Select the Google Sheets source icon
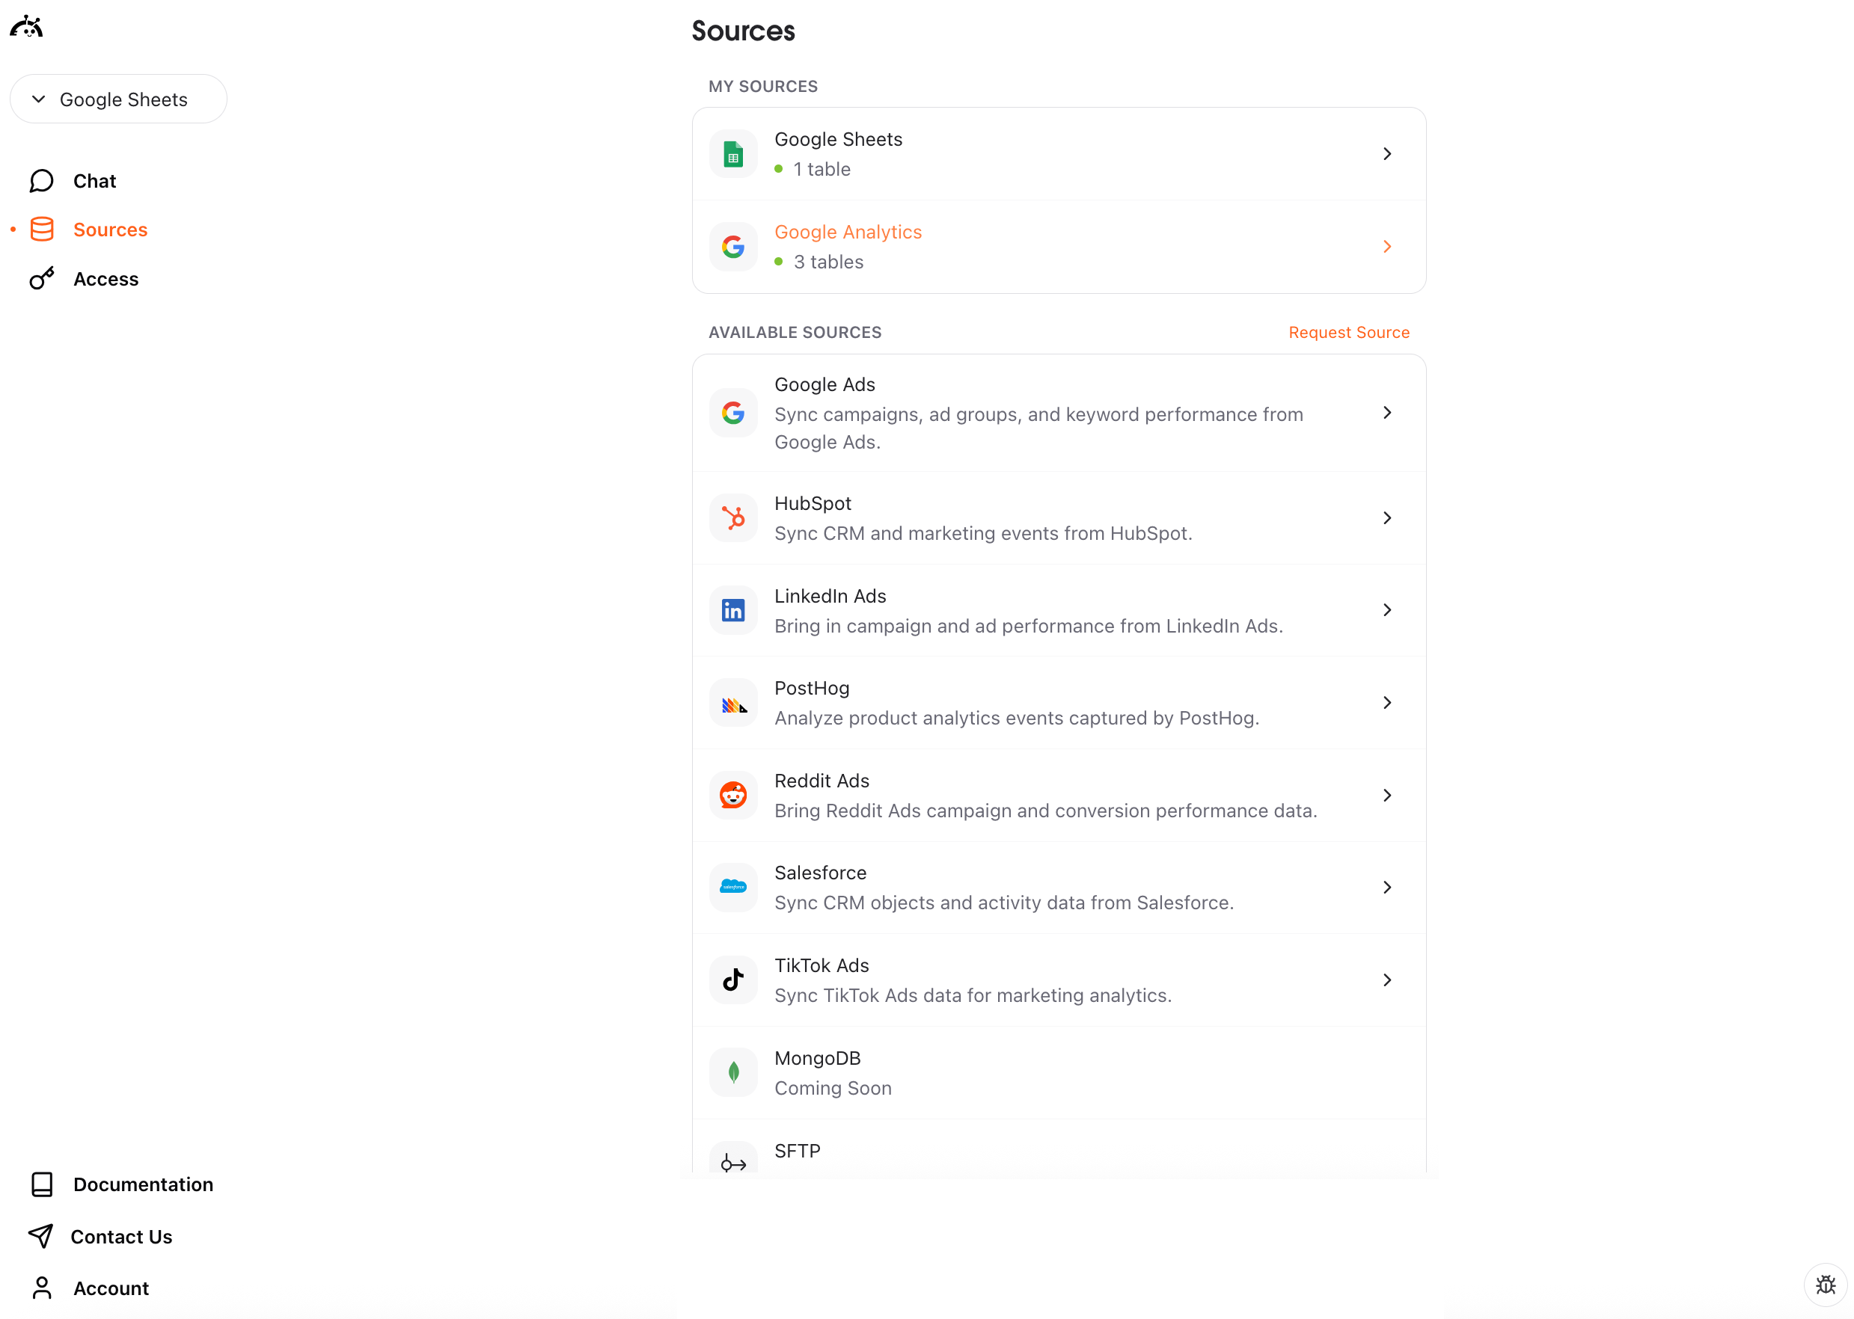 tap(732, 153)
